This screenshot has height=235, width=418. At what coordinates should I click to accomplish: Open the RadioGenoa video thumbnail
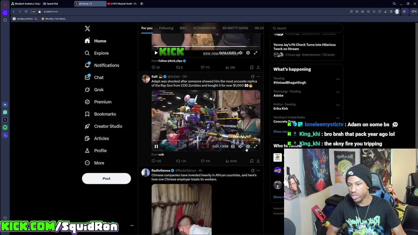click(x=182, y=210)
